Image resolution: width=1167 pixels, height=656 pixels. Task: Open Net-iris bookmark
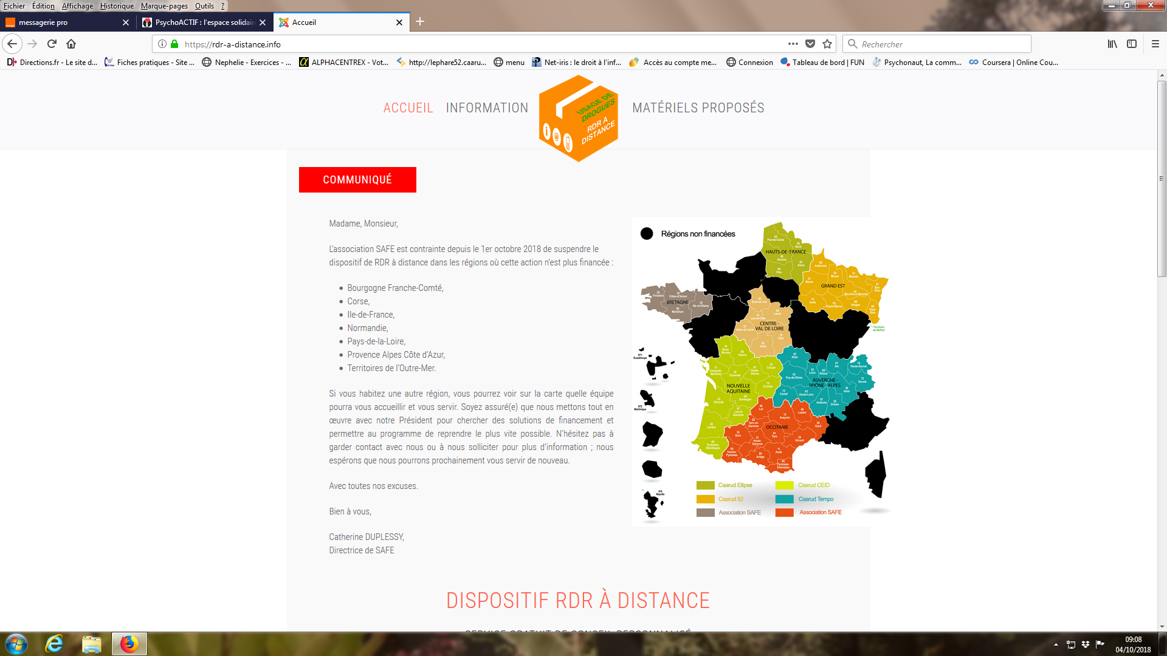577,62
